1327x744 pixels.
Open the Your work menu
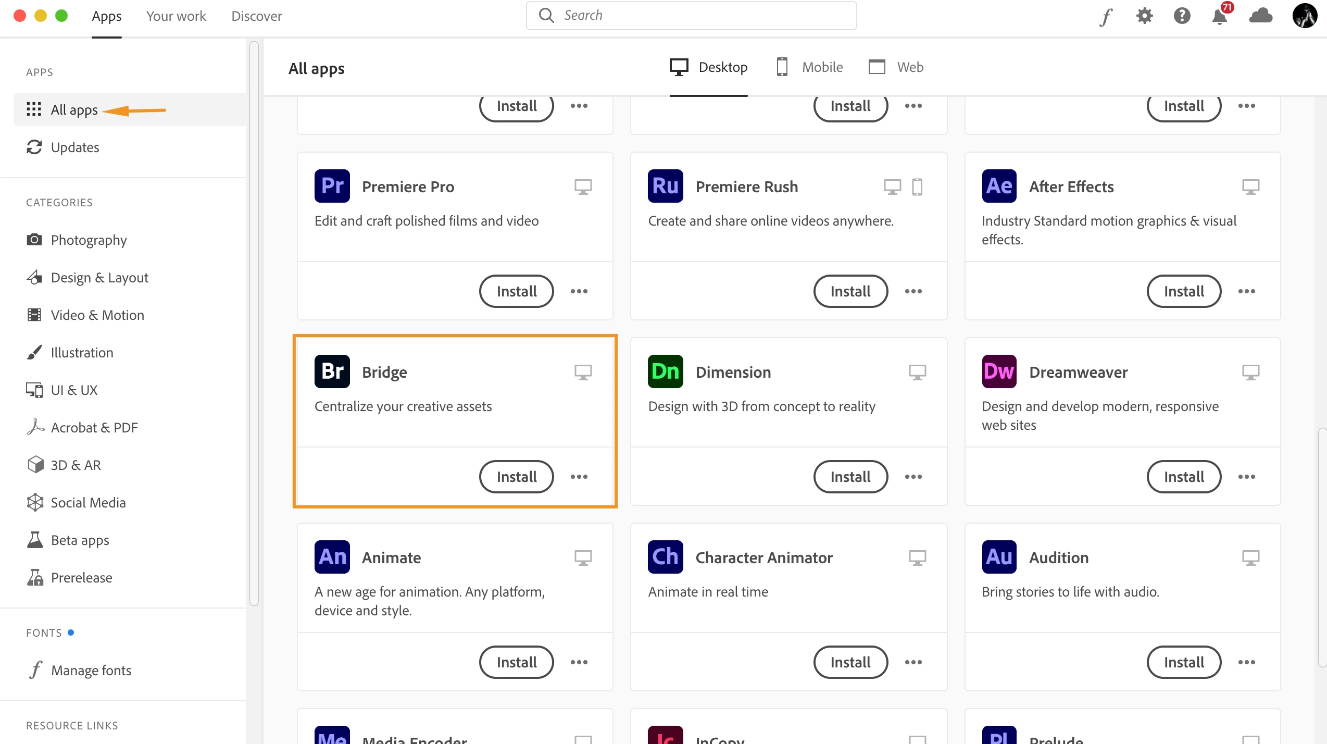[x=176, y=16]
